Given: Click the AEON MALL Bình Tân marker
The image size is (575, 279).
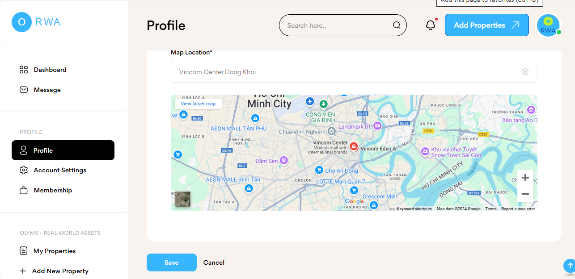Looking at the screenshot, I should 248,189.
